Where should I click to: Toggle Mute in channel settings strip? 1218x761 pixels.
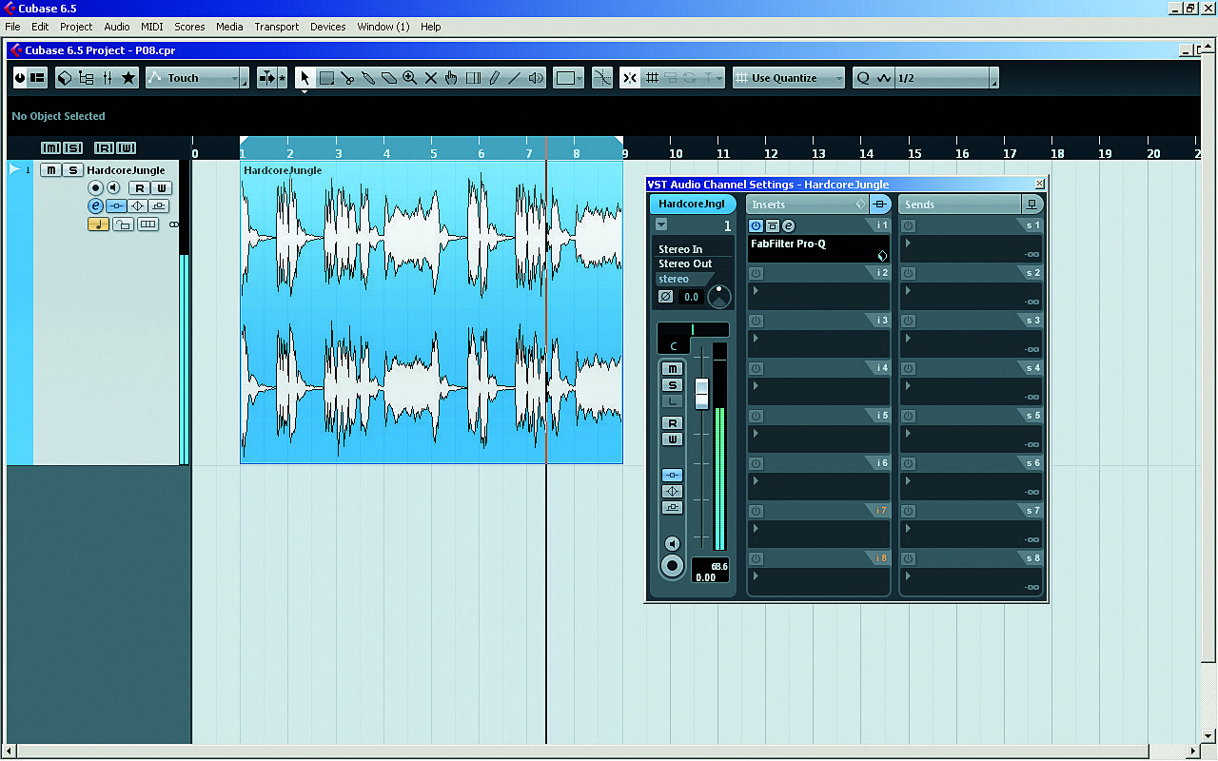[673, 369]
